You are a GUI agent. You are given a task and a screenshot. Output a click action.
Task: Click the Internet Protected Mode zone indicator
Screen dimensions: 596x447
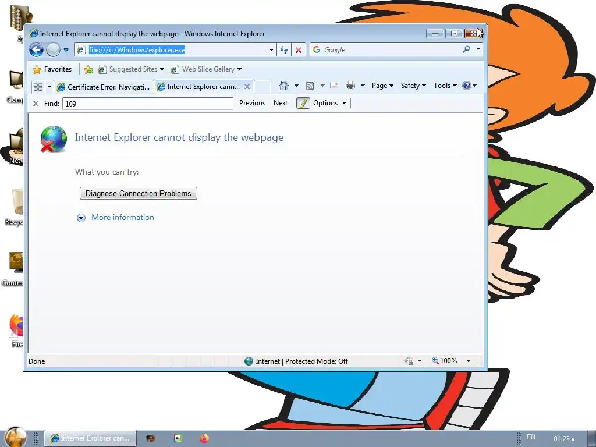tap(296, 361)
